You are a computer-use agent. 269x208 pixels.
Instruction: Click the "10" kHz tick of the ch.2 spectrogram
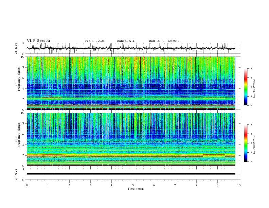pyautogui.click(x=23, y=113)
